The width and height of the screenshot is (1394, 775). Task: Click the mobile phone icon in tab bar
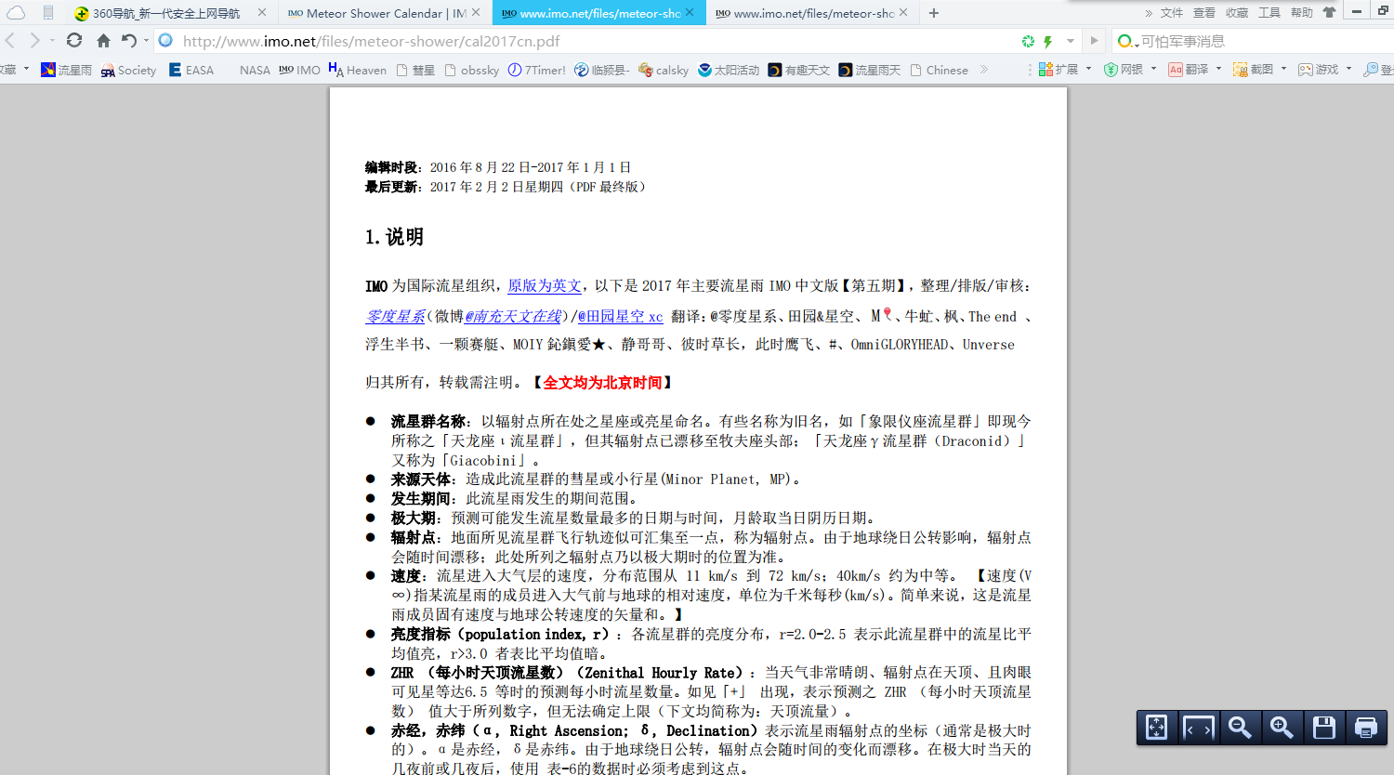pyautogui.click(x=48, y=13)
